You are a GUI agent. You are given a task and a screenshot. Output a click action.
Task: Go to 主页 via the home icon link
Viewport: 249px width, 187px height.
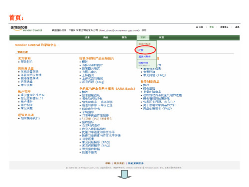click(199, 27)
